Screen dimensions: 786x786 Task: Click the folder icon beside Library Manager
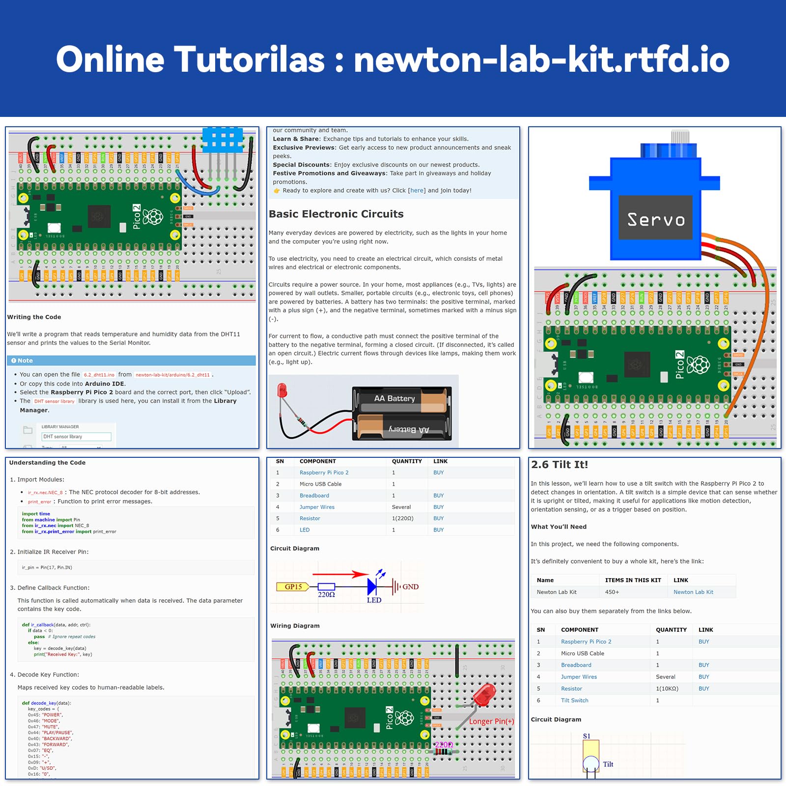click(28, 430)
